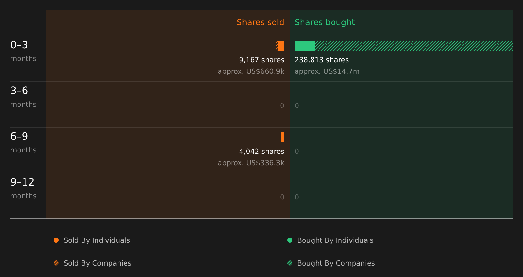The width and height of the screenshot is (523, 277).
Task: Click the orange sold bar in 0–3 months
Action: (281, 46)
